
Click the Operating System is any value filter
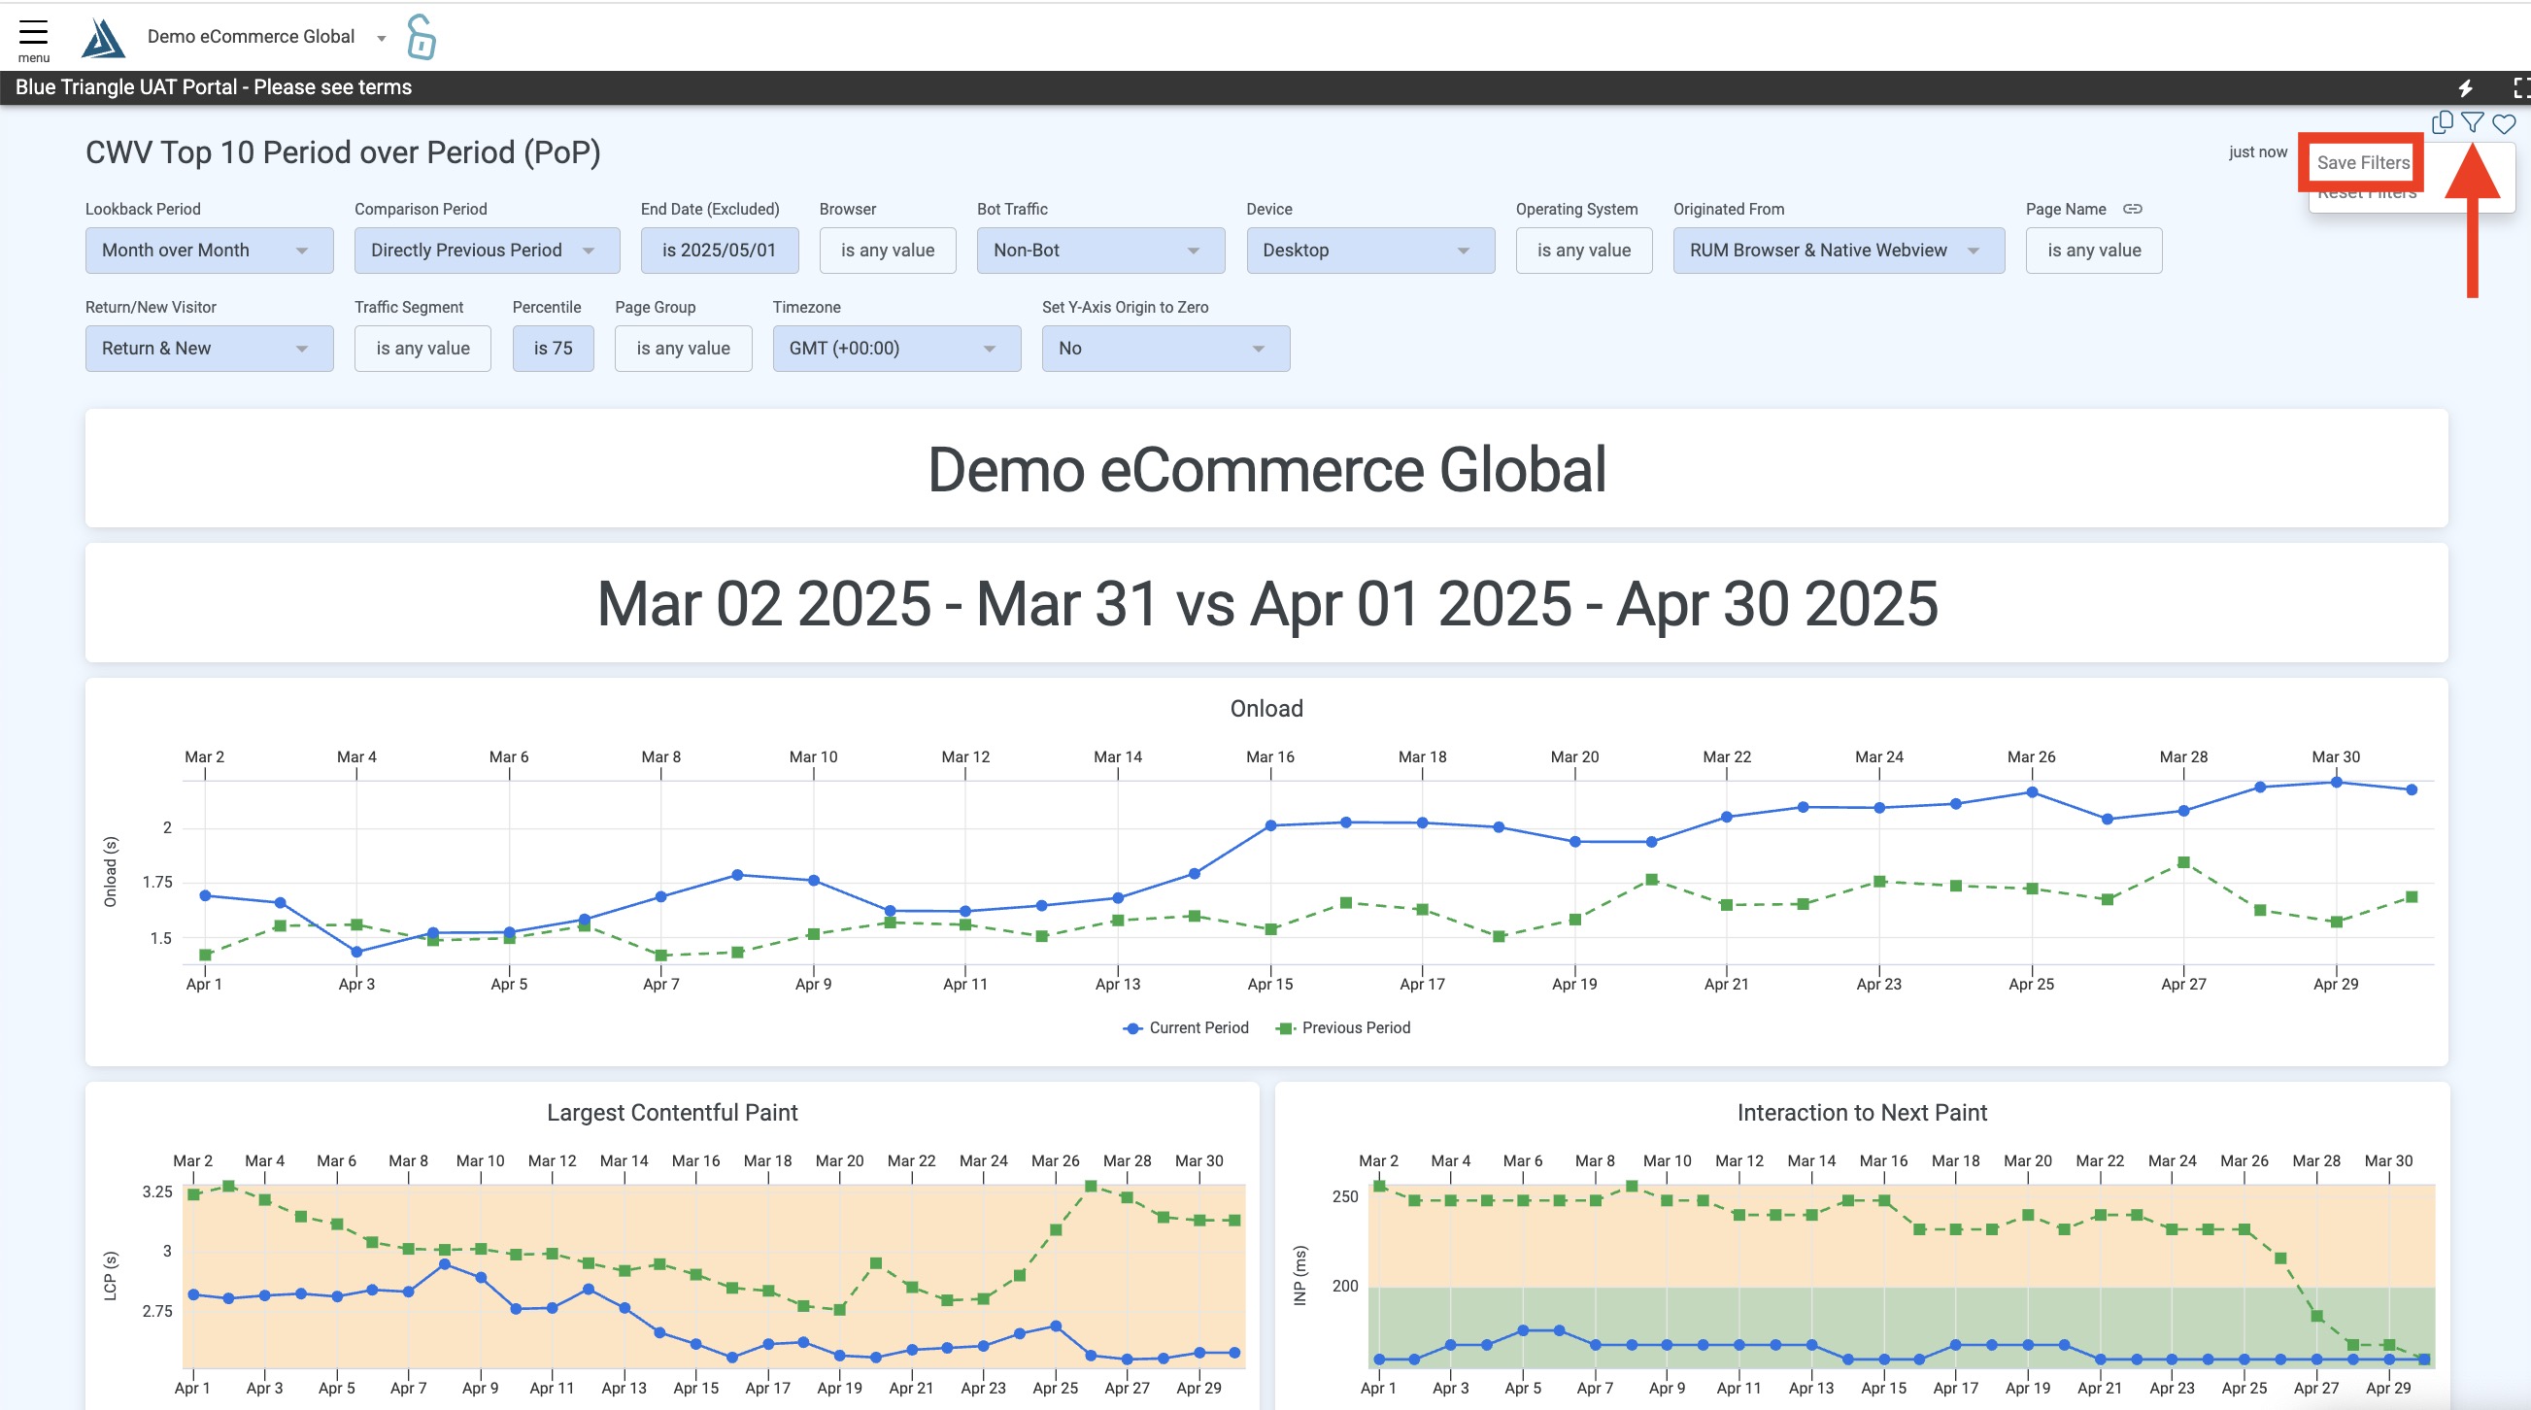click(x=1583, y=250)
